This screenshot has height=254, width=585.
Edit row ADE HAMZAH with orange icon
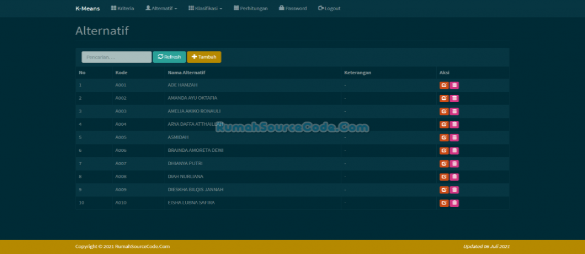[444, 85]
